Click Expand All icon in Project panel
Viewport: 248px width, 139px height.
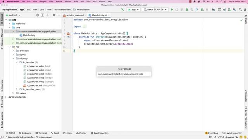click(42, 15)
